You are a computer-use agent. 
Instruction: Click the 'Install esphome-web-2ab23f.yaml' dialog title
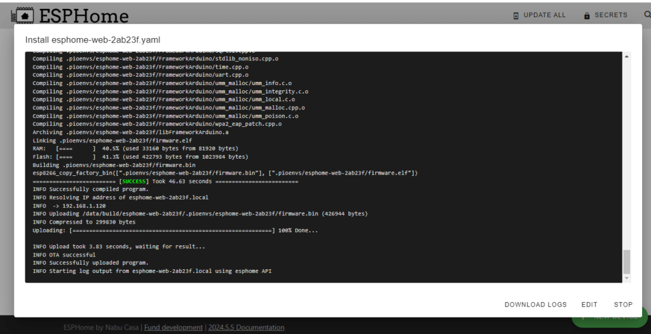pyautogui.click(x=93, y=40)
